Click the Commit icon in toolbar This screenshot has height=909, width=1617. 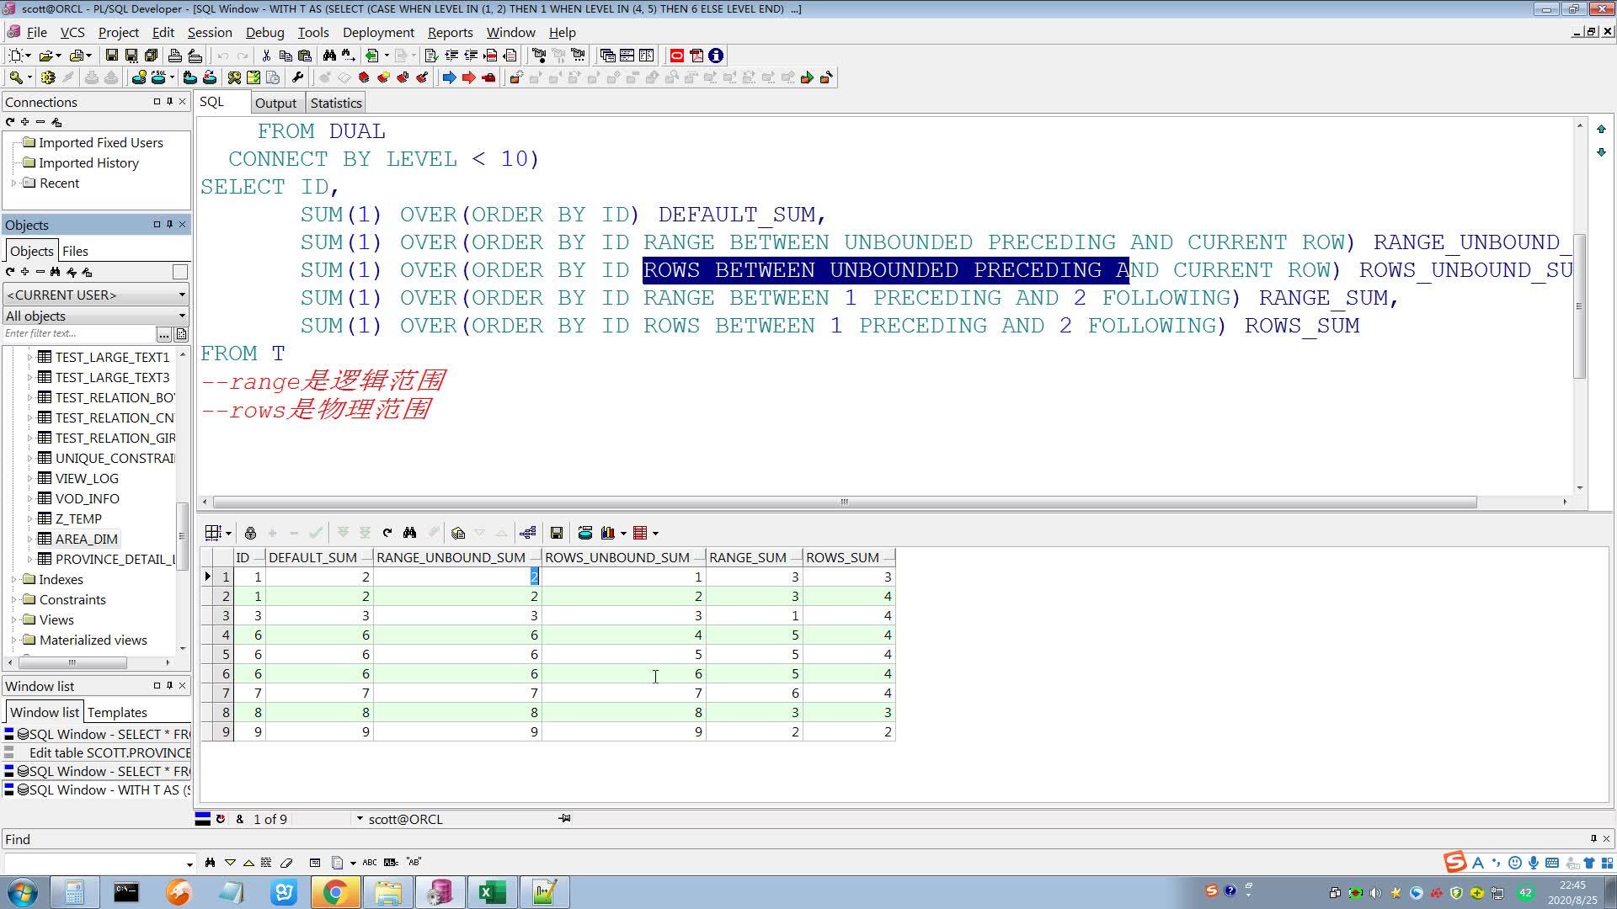(91, 77)
